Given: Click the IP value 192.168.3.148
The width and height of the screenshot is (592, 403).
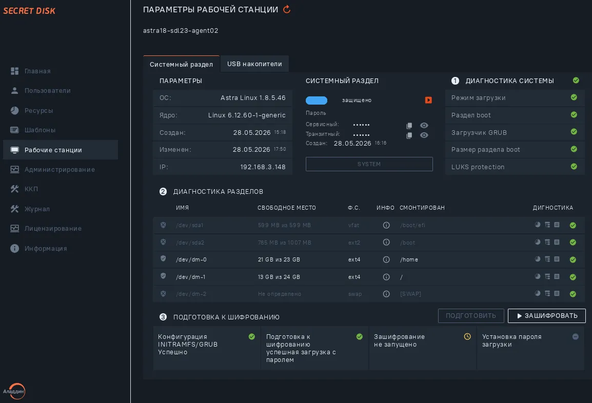Looking at the screenshot, I should [x=263, y=167].
